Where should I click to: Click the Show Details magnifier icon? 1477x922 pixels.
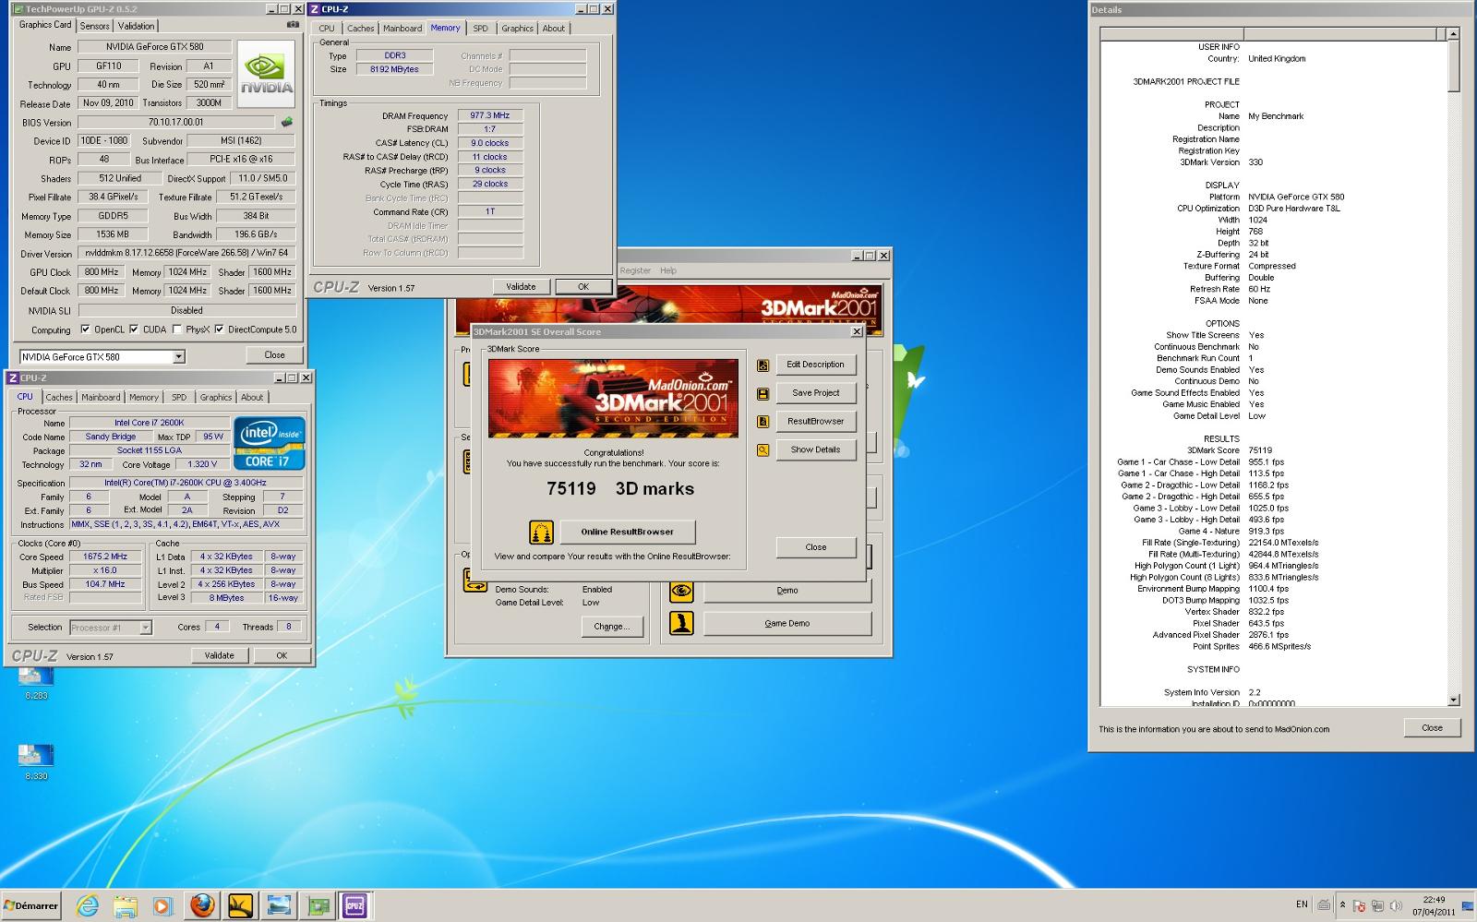(763, 450)
